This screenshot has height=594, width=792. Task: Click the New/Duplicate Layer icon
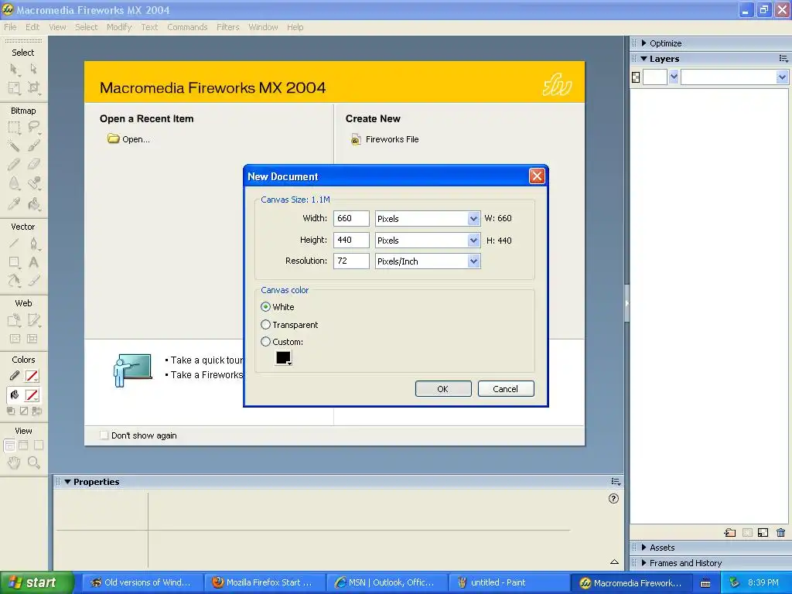pyautogui.click(x=763, y=532)
